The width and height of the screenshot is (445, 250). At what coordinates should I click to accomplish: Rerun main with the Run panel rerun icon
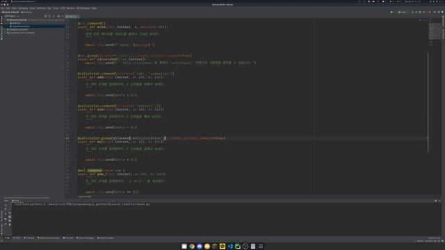6,205
